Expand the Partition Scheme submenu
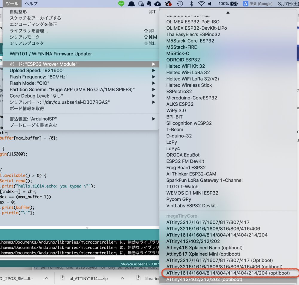299x285 pixels. pos(81,89)
